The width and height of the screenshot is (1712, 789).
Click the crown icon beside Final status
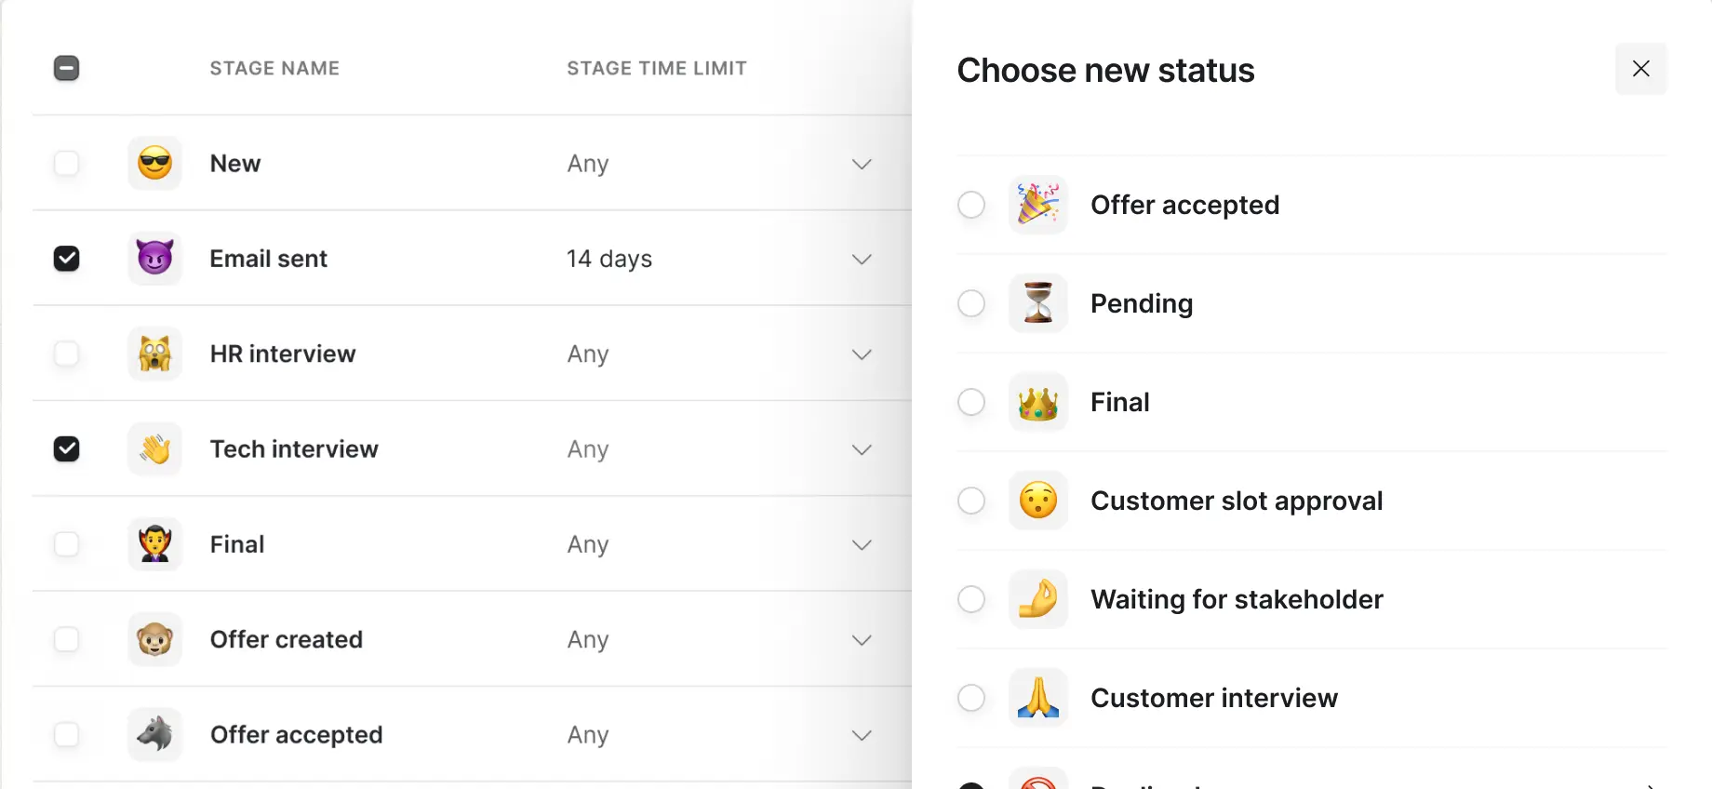click(1037, 402)
